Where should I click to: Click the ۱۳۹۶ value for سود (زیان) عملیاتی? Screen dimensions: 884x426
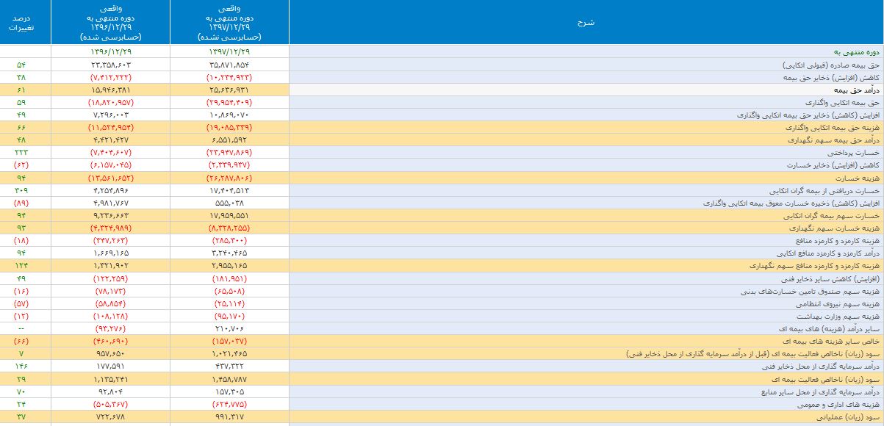[x=112, y=416]
